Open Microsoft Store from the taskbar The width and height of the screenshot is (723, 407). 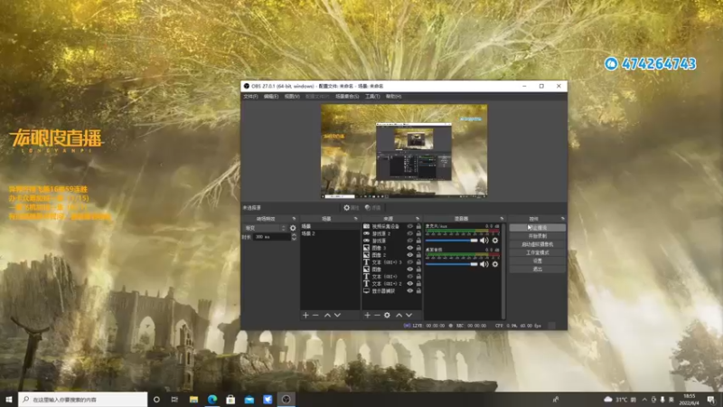tap(230, 399)
